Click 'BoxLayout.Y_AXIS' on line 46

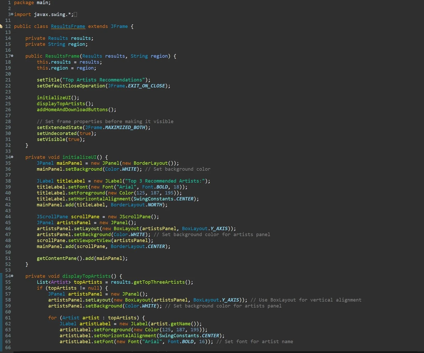[205, 229]
